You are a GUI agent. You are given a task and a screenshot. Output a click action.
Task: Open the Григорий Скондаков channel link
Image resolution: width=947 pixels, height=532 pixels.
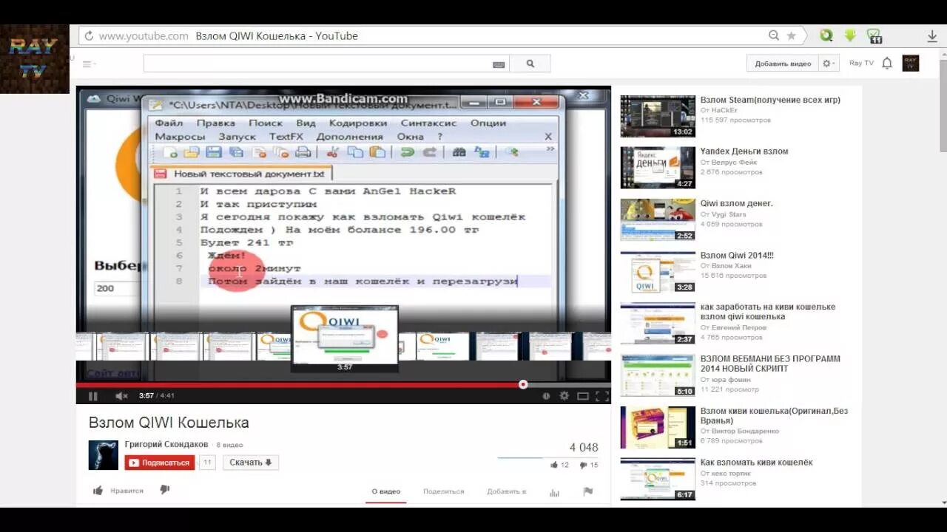coord(166,444)
